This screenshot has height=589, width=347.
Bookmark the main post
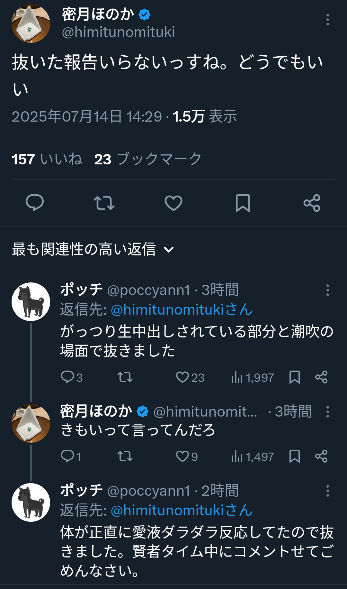tap(243, 203)
